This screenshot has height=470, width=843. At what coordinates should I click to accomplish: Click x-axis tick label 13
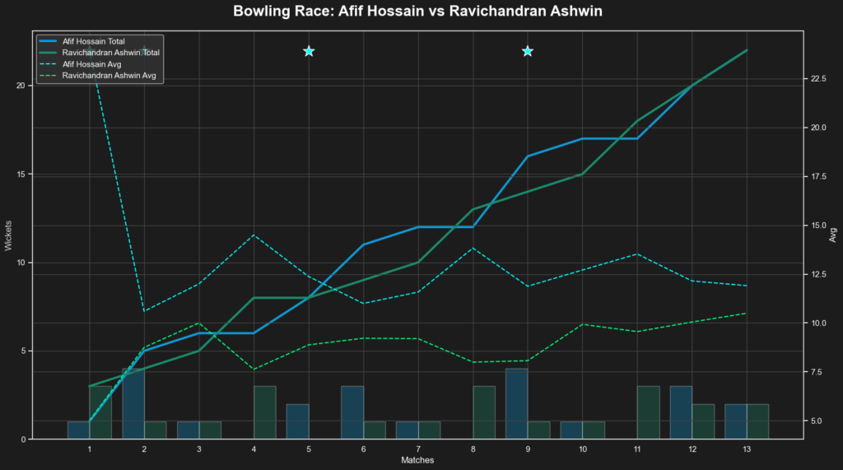click(747, 449)
